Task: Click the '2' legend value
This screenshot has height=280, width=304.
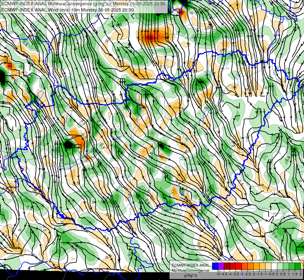Action: tap(301, 274)
